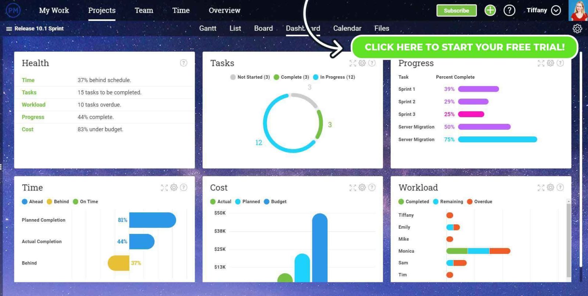Toggle the Not Started legend in Tasks
This screenshot has height=296, width=588.
click(x=250, y=77)
